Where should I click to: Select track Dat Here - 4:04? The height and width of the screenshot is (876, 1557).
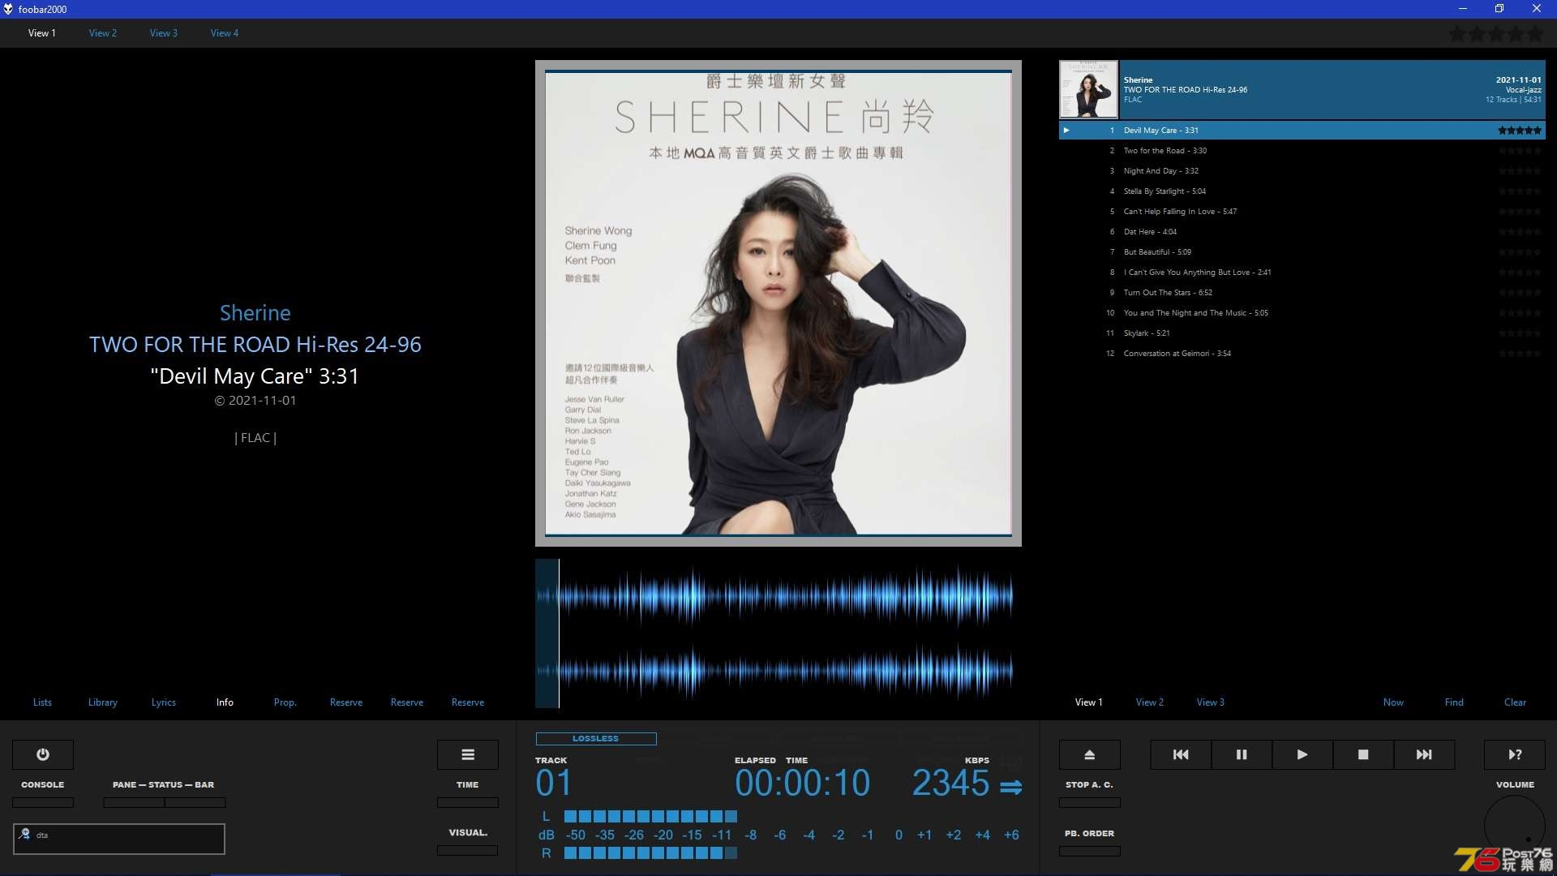coord(1302,232)
